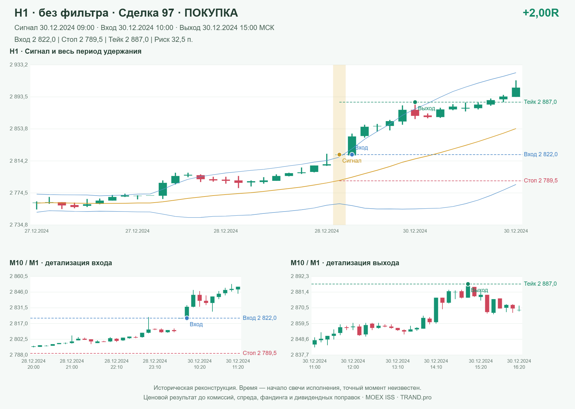Viewport: 575px width, 409px height.
Task: Click the '30.12.2024 10:20' time label in entry chart
Action: [x=200, y=364]
